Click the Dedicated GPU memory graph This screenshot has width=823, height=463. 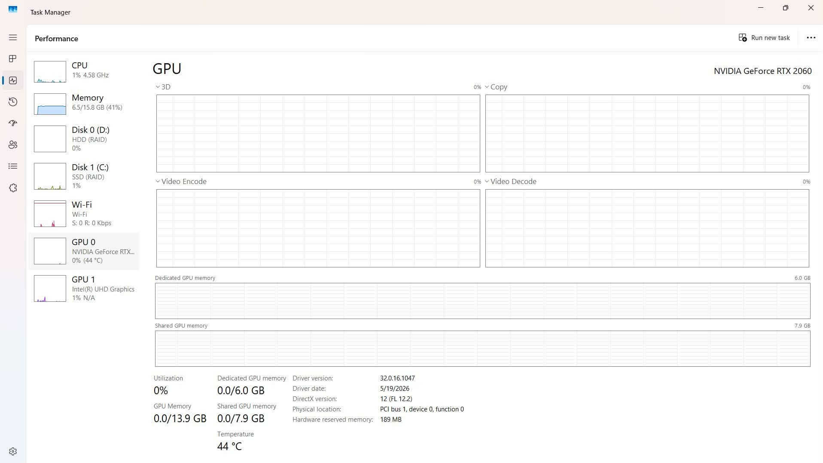tap(482, 301)
